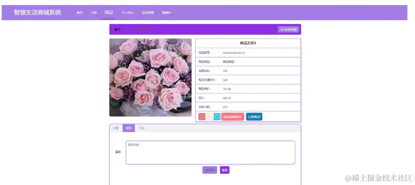Decrease quantity with the red minus button
Image resolution: width=415 pixels, height=185 pixels.
[x=202, y=116]
